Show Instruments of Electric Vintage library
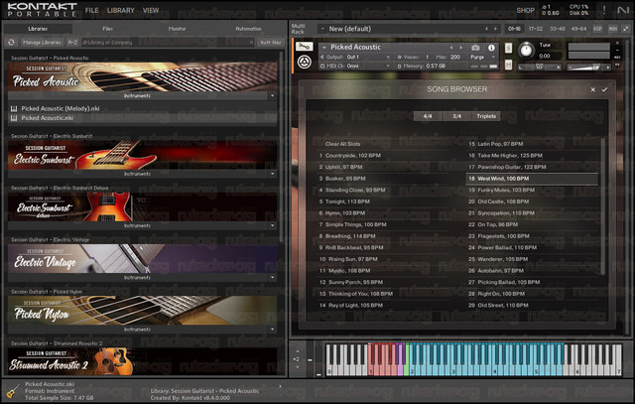 pyautogui.click(x=137, y=278)
